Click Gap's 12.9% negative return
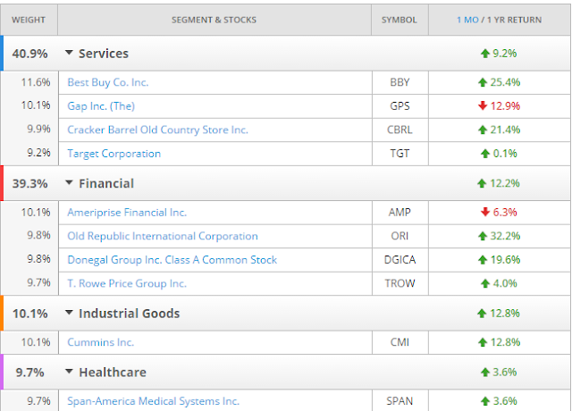The height and width of the screenshot is (411, 572). click(499, 106)
